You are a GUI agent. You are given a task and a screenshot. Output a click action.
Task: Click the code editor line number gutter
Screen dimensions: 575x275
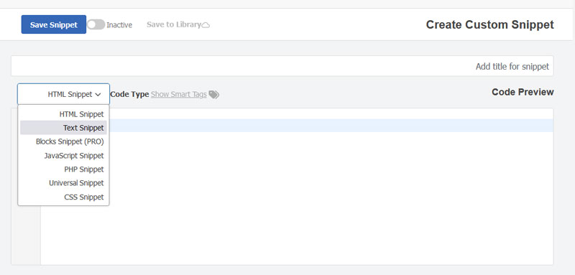[x=26, y=234]
